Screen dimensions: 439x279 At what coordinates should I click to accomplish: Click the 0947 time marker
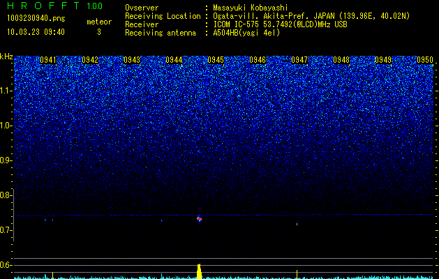[299, 60]
